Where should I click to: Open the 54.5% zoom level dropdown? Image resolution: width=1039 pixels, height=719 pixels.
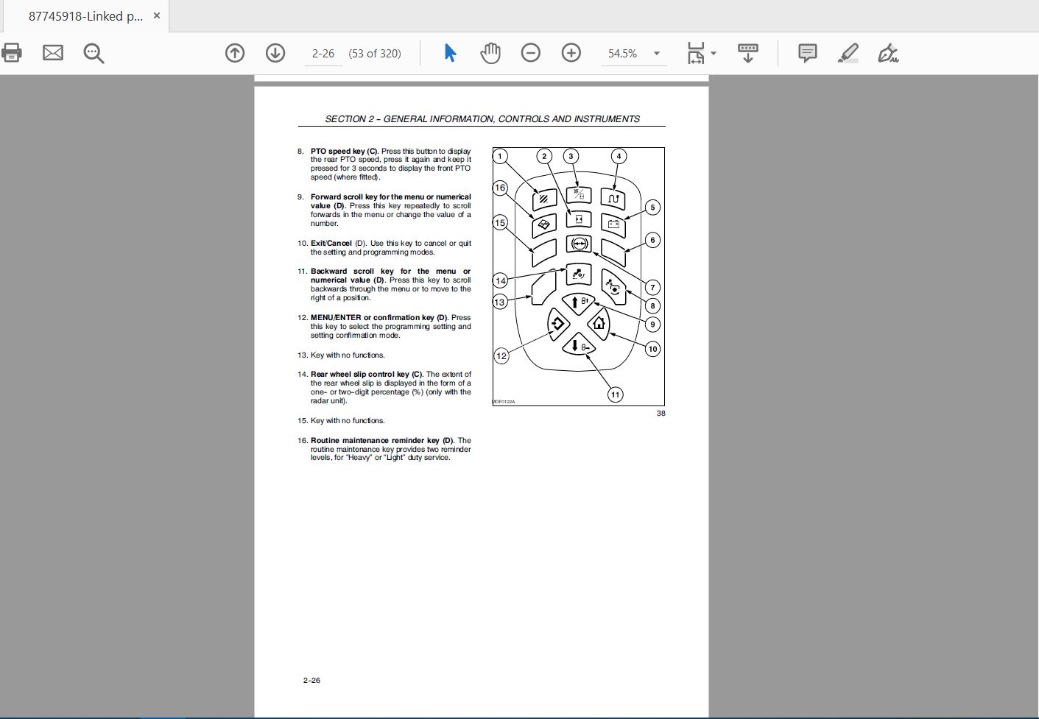click(x=656, y=54)
